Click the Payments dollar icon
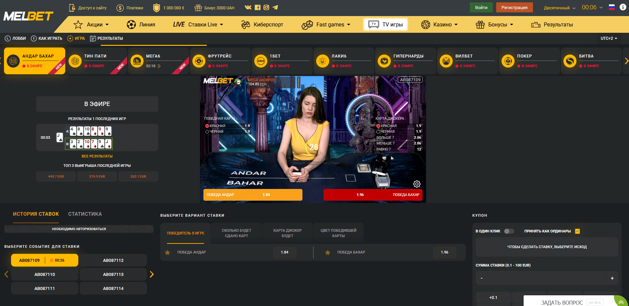The height and width of the screenshot is (306, 629). tap(120, 8)
